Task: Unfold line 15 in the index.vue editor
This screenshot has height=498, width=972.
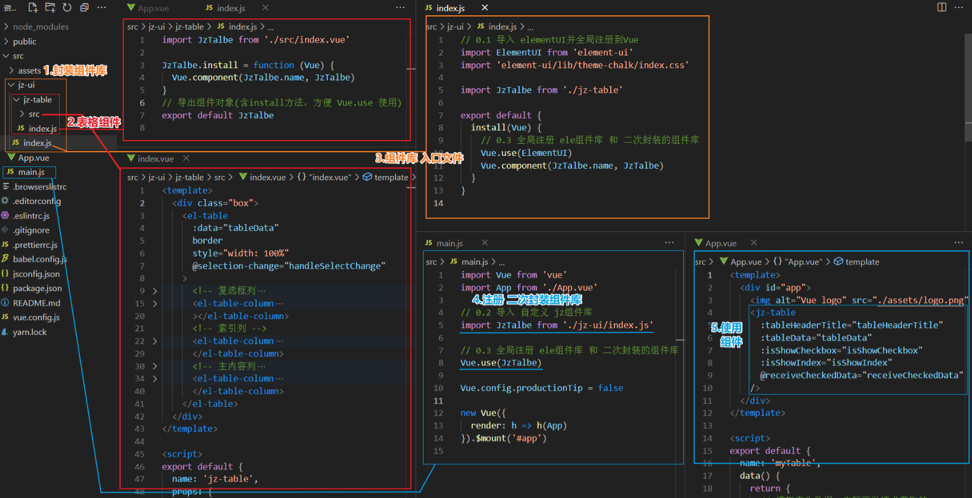Action: (x=155, y=303)
